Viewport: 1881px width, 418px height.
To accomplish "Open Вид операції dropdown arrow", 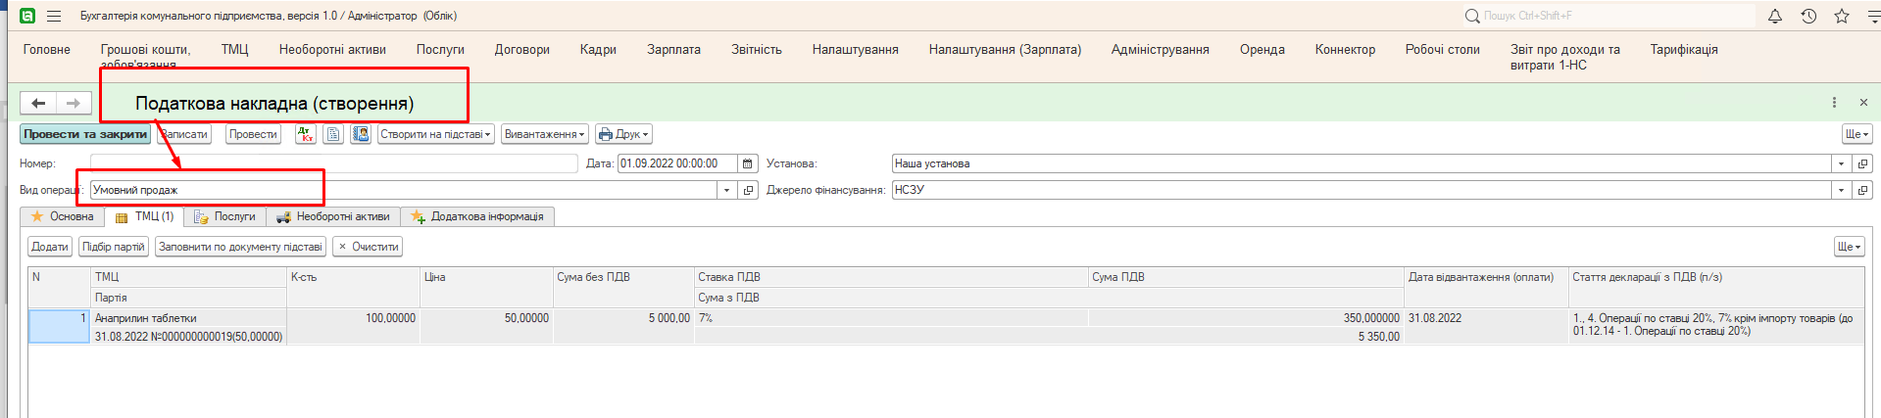I will (x=727, y=190).
